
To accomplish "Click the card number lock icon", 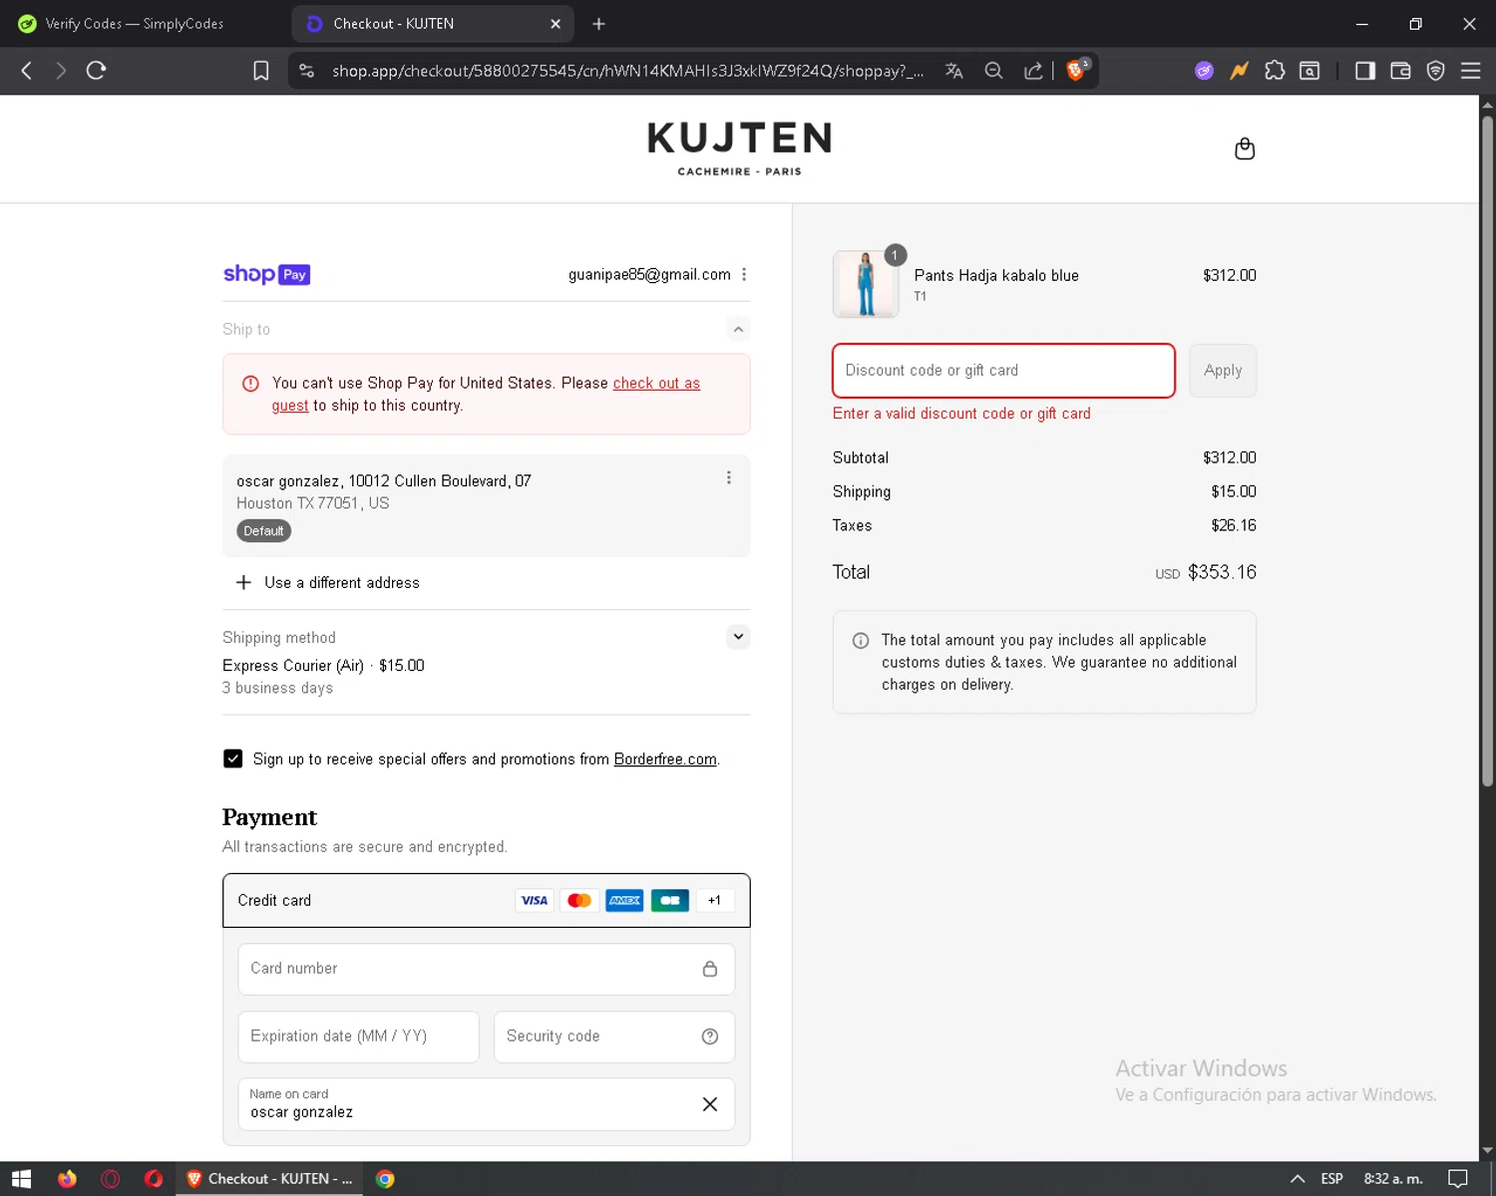I will coord(710,969).
